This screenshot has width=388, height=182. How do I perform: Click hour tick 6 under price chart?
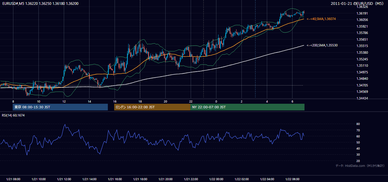[292, 101]
